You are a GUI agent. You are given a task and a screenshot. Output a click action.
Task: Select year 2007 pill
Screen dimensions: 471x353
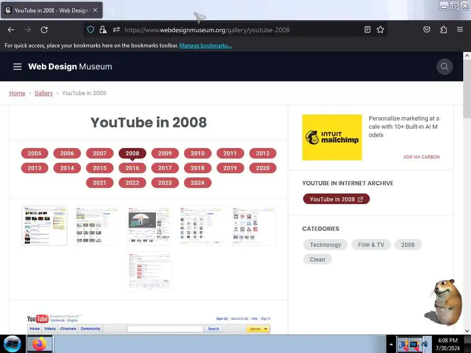(100, 154)
